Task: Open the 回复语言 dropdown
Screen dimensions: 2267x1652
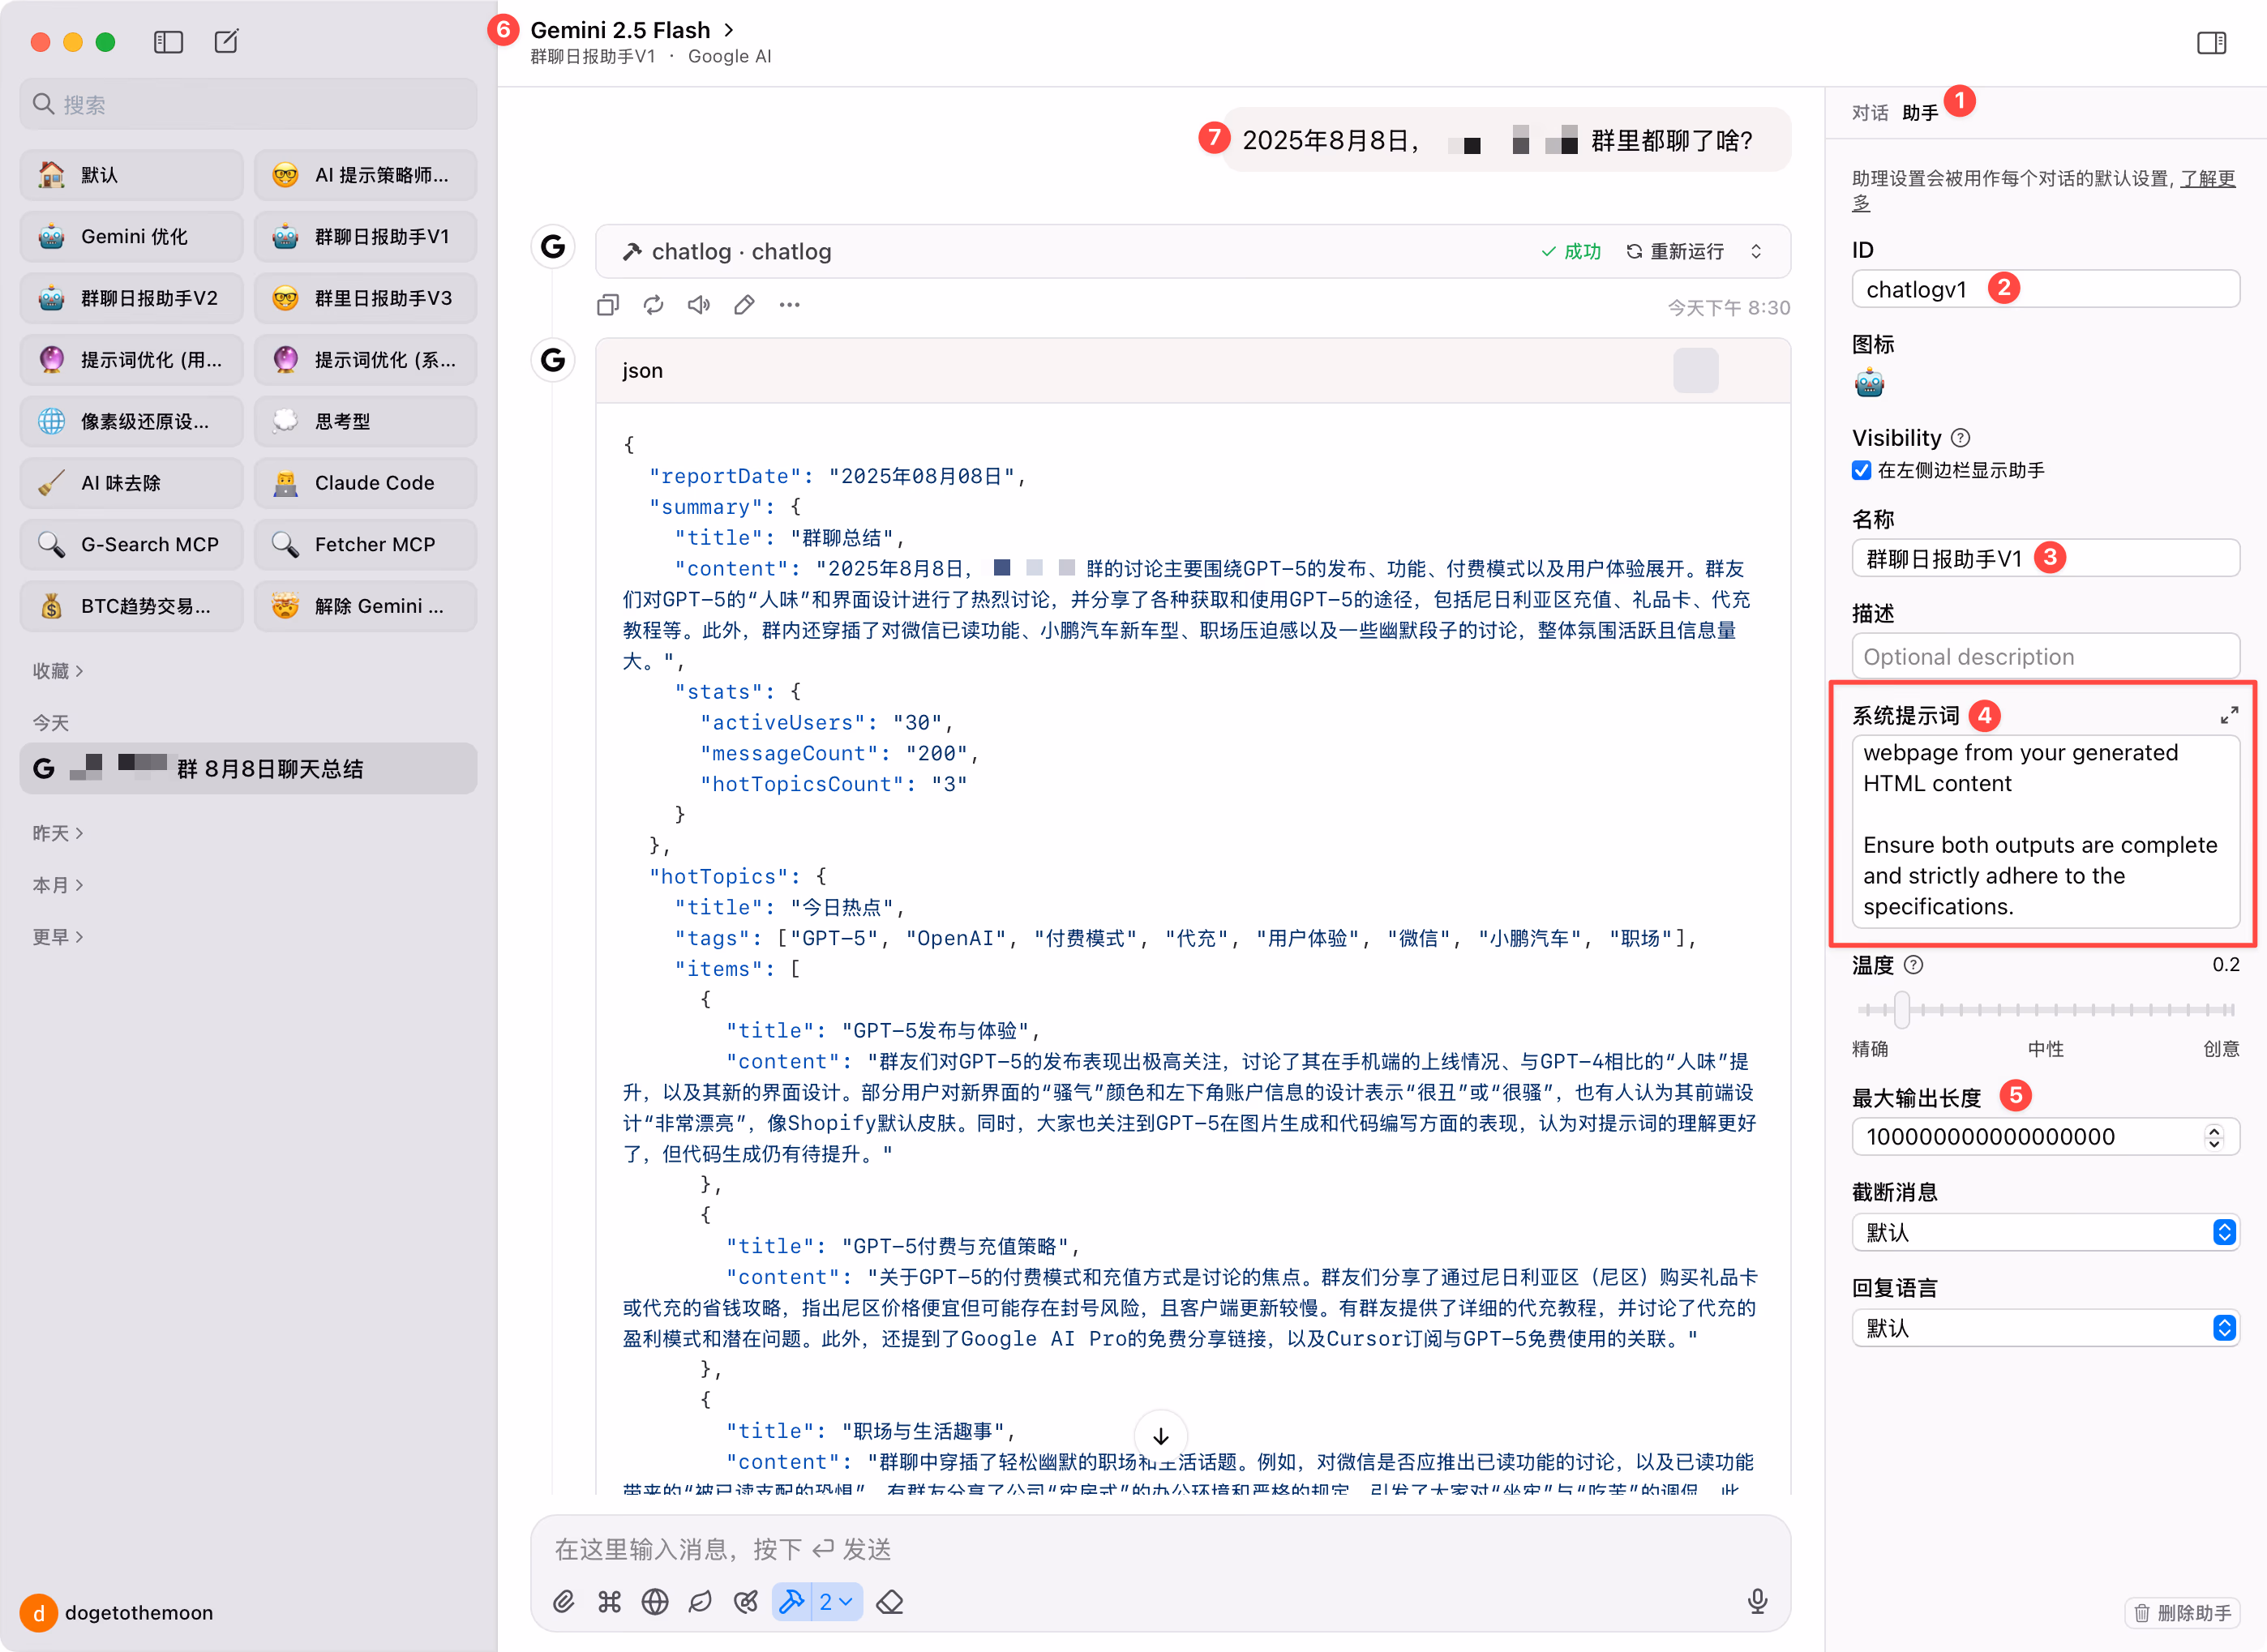Action: pos(2045,1328)
